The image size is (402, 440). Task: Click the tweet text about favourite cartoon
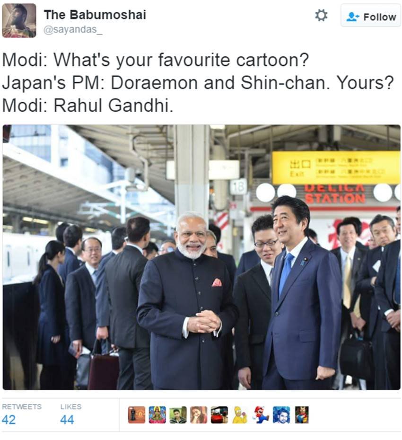[x=198, y=83]
